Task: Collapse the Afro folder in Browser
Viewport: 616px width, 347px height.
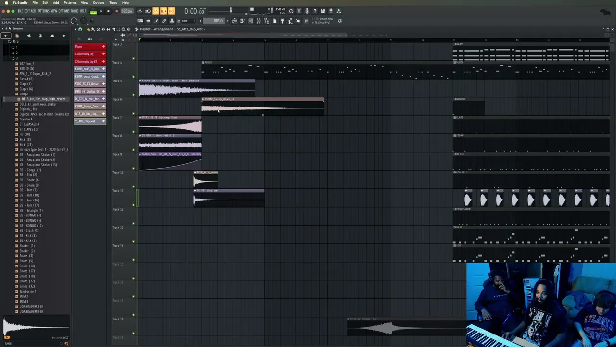Action: (15, 42)
